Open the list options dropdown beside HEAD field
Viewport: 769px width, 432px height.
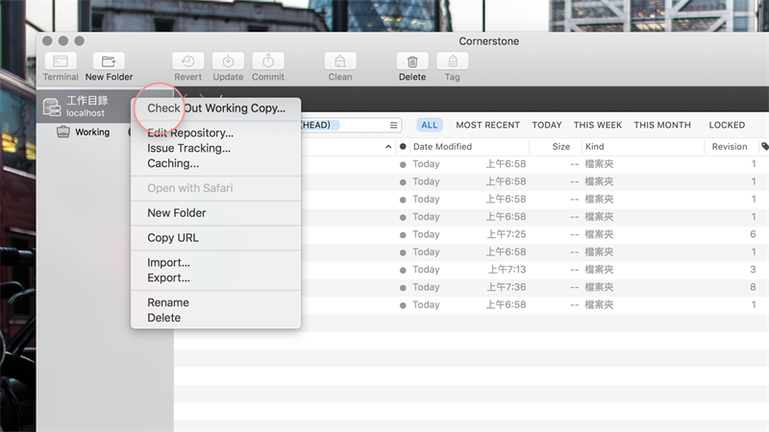(393, 125)
